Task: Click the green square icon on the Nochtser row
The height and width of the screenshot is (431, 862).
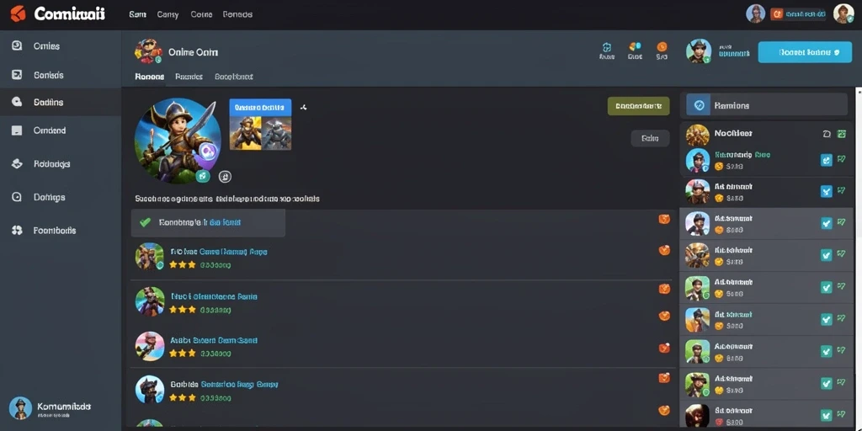Action: tap(841, 134)
